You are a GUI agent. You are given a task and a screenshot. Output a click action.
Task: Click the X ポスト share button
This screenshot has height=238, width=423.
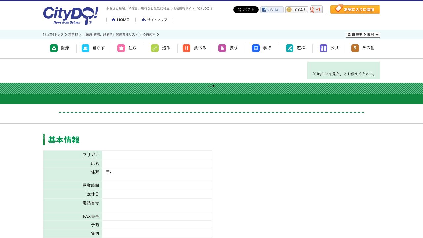coord(246,10)
